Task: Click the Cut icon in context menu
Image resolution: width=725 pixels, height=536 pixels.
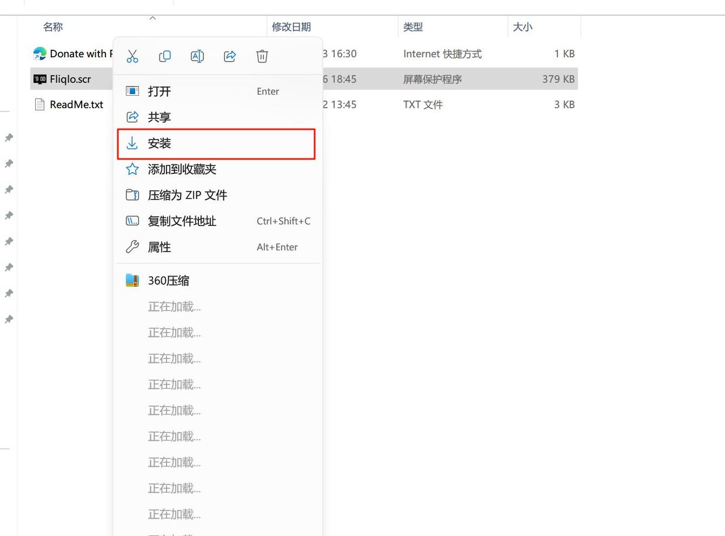Action: point(132,56)
